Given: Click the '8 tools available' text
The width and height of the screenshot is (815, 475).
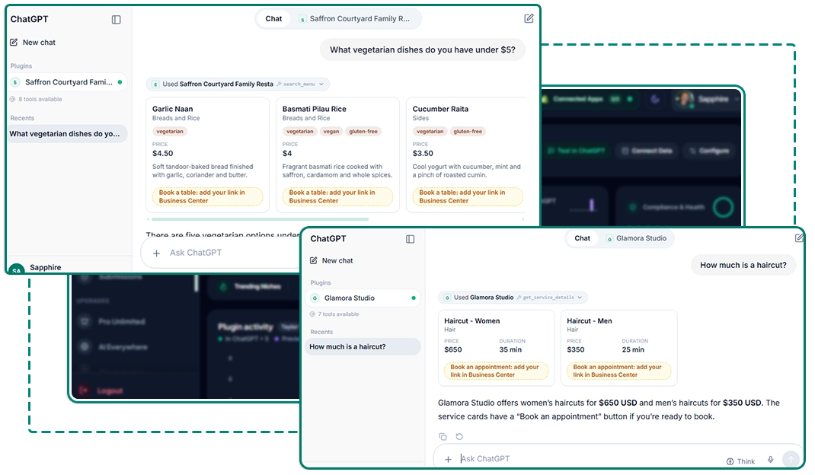Looking at the screenshot, I should tap(40, 99).
